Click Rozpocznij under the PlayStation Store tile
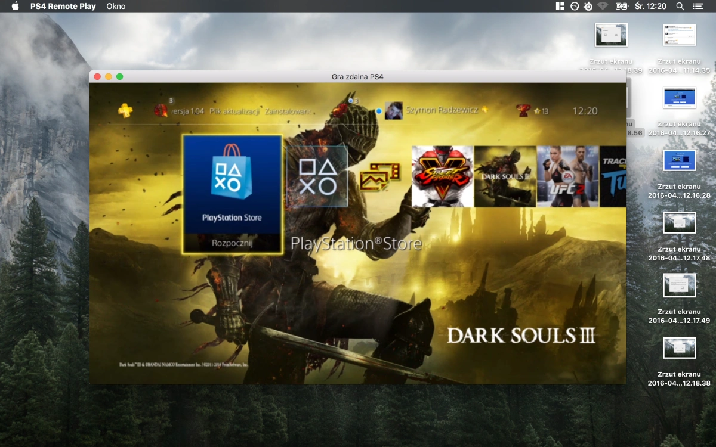Viewport: 716px width, 447px height. tap(232, 243)
